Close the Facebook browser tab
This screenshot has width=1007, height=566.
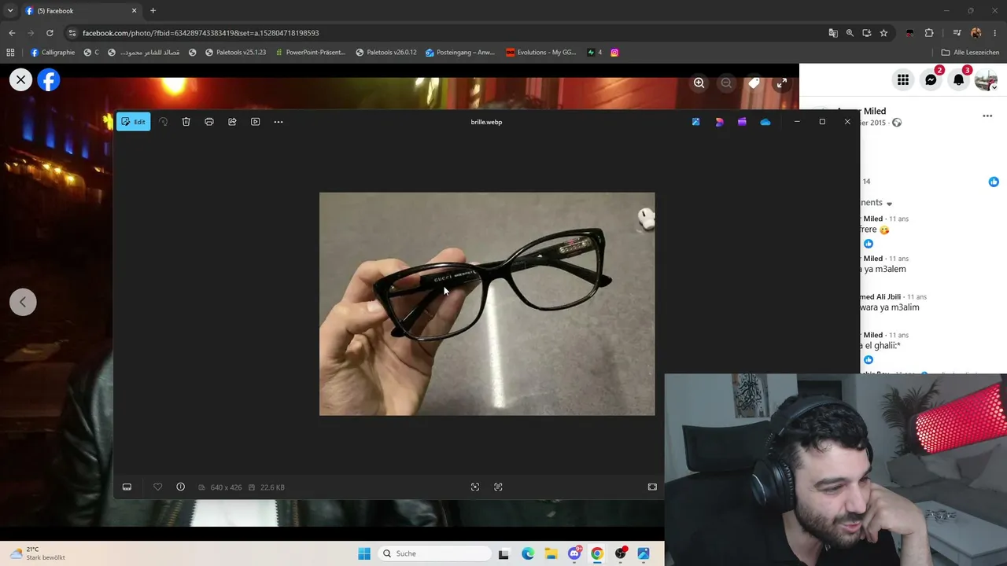pyautogui.click(x=134, y=11)
